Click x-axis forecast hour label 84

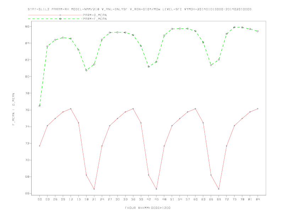(258, 199)
